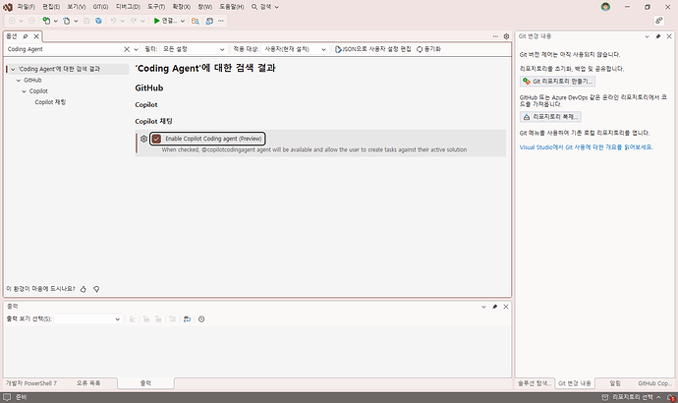Click the 리포지토리 복제 button
678x403 pixels.
coord(550,117)
